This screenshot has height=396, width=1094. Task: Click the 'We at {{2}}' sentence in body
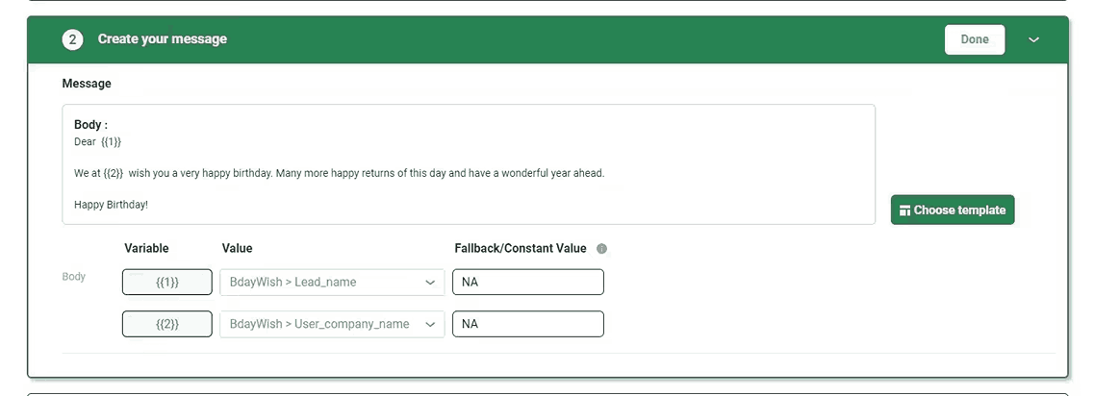339,173
